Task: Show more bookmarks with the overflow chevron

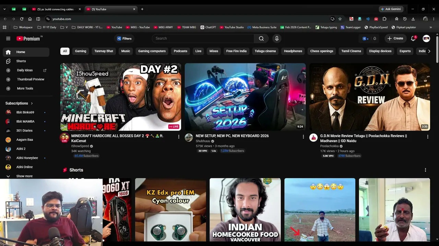Action: click(x=431, y=27)
